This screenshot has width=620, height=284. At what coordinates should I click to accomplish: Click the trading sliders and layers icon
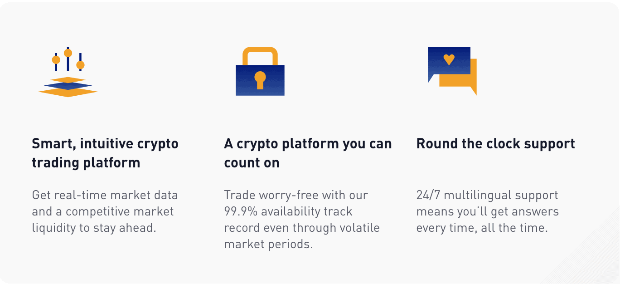point(68,72)
